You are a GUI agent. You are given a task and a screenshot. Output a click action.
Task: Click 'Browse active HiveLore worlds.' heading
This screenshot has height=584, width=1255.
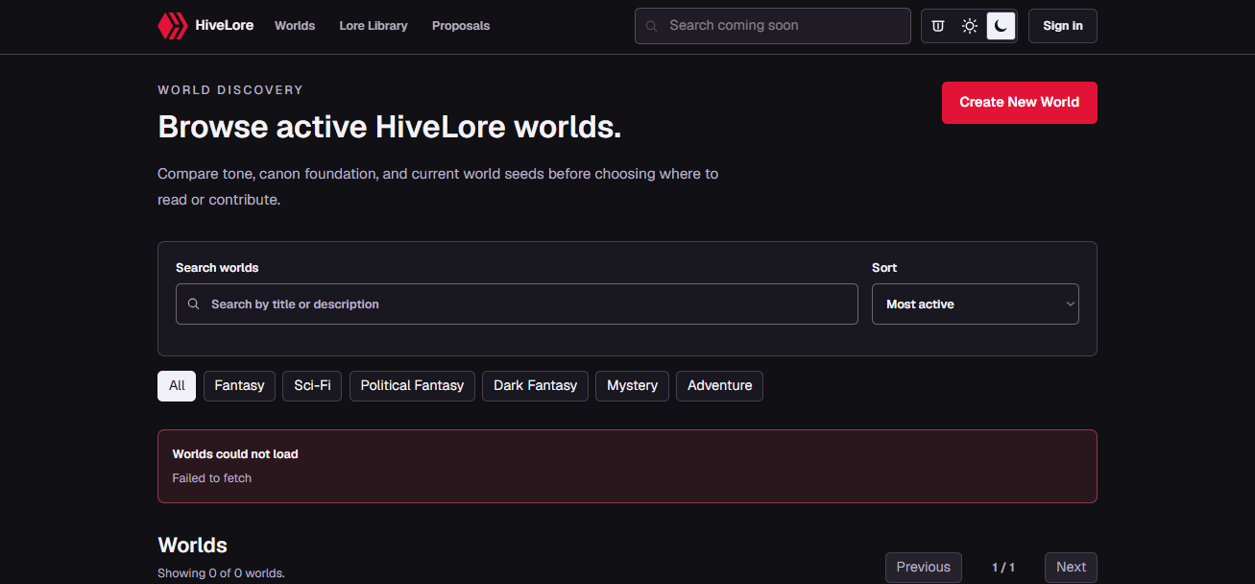(x=390, y=127)
